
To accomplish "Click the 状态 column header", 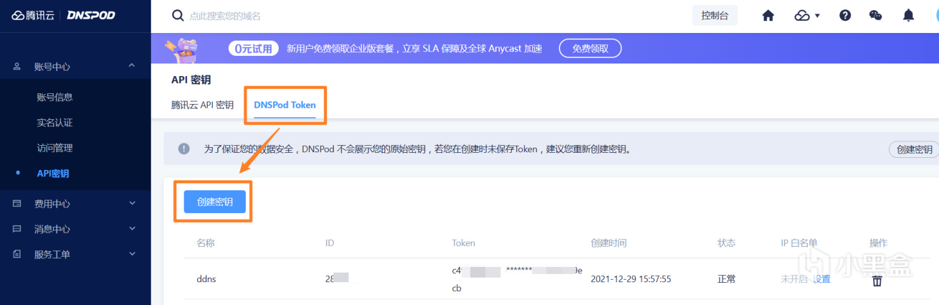I will [x=726, y=243].
